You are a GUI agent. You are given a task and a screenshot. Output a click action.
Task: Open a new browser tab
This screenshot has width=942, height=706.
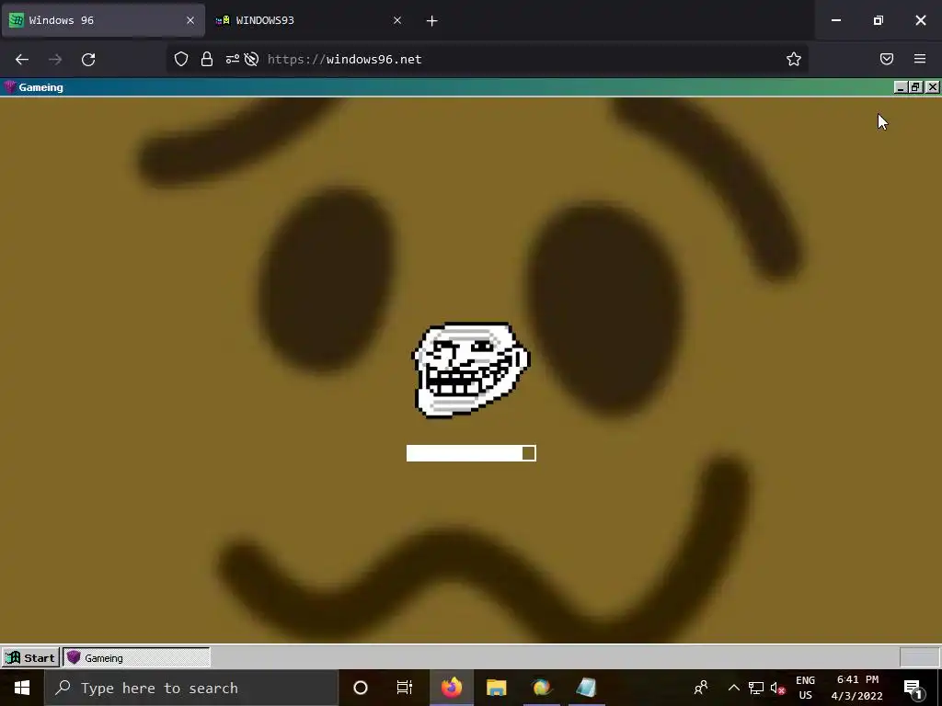point(432,21)
